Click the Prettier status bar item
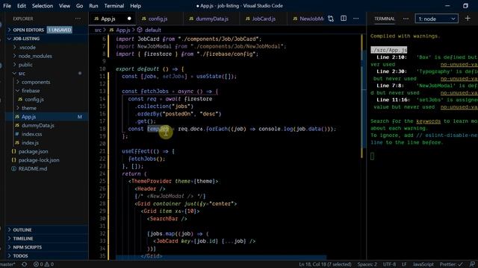Screen dimensions: 478x268 tap(451, 264)
